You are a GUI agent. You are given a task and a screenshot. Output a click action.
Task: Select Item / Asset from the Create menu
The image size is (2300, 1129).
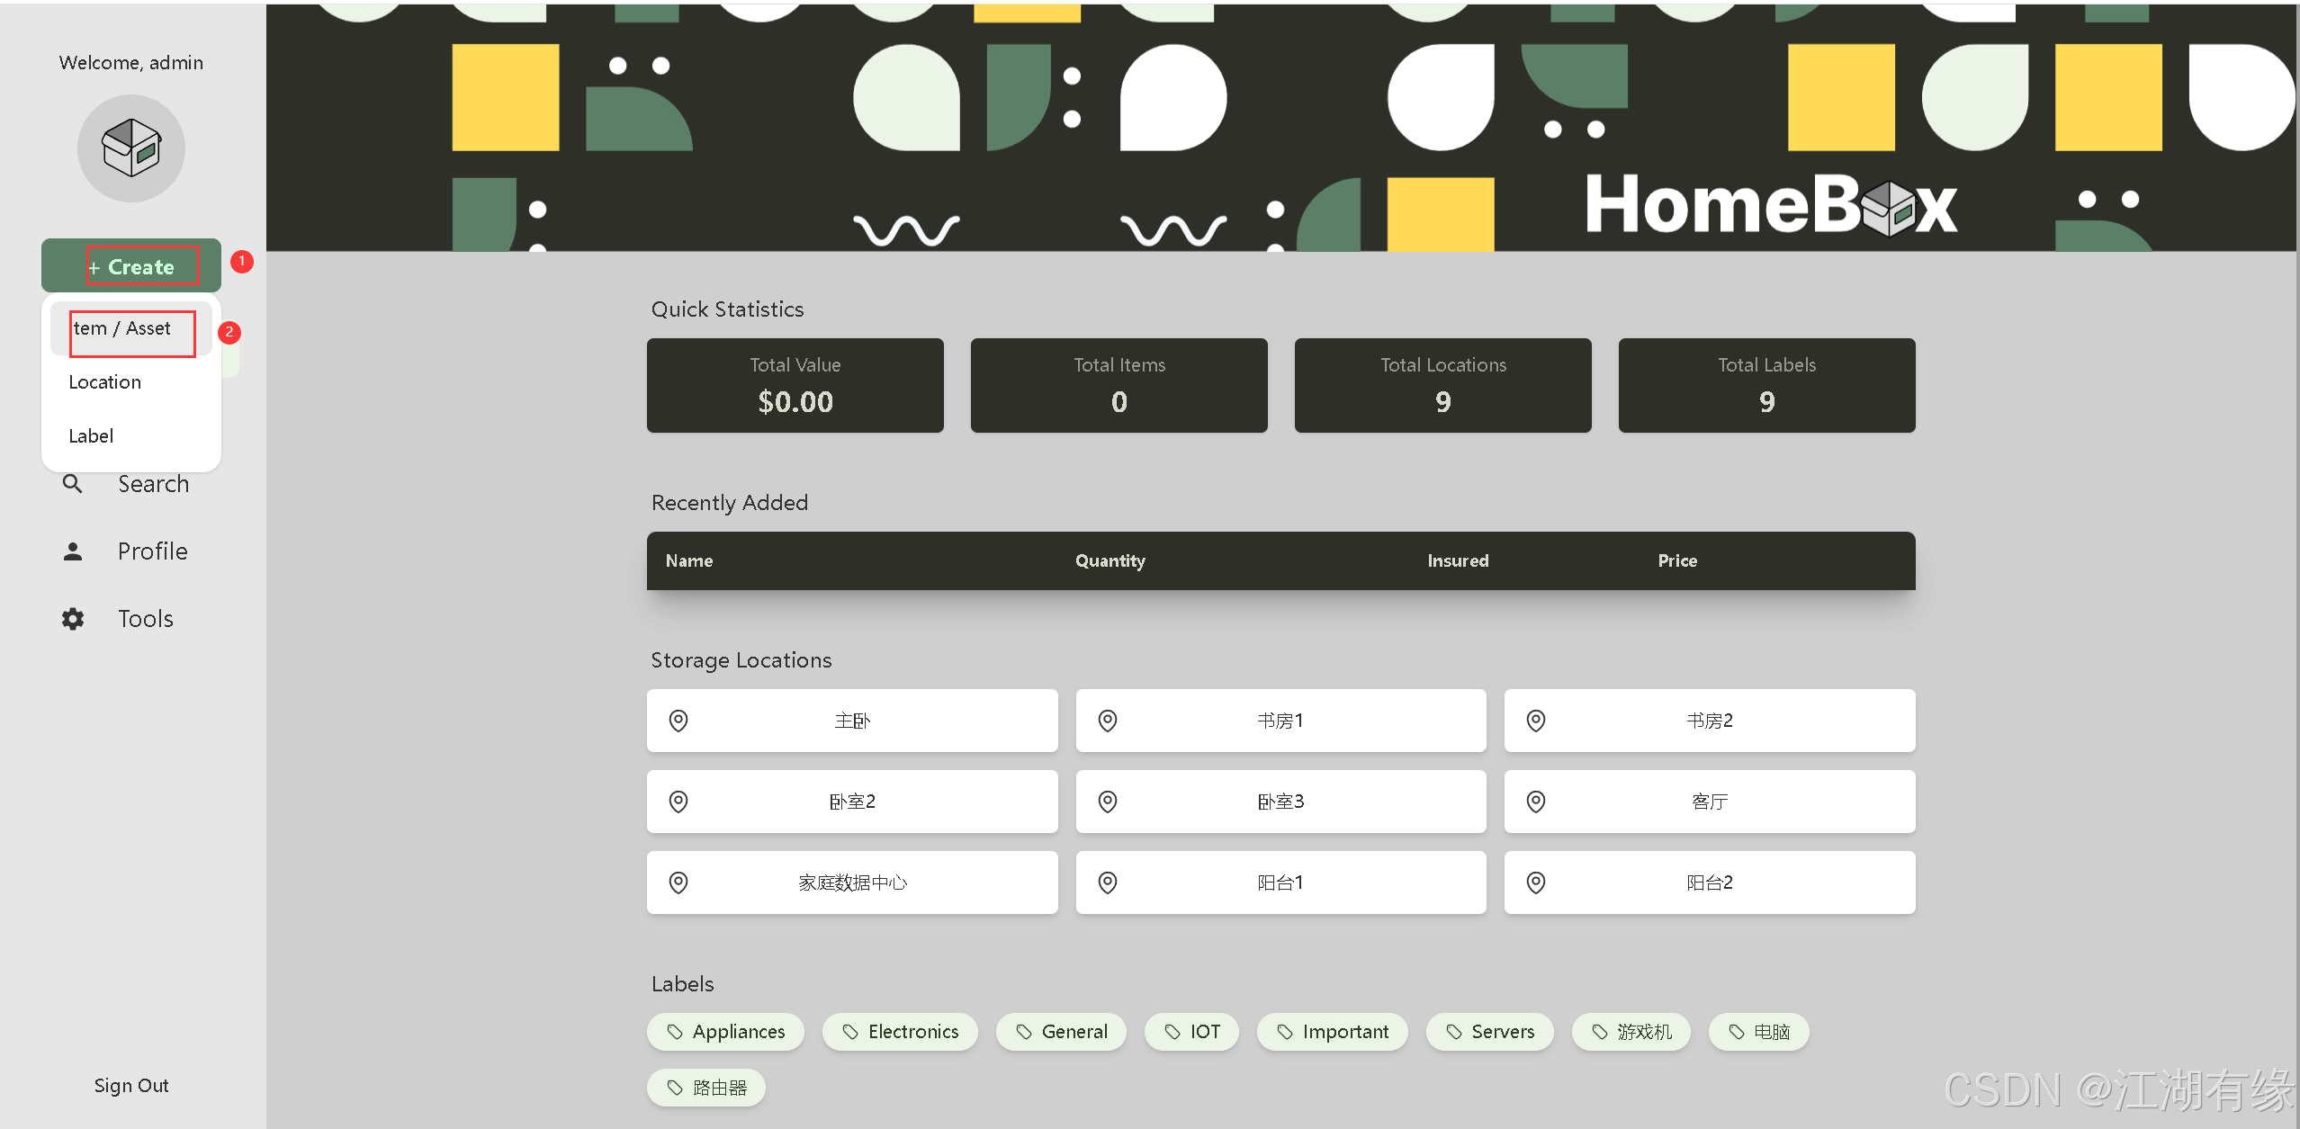point(121,328)
